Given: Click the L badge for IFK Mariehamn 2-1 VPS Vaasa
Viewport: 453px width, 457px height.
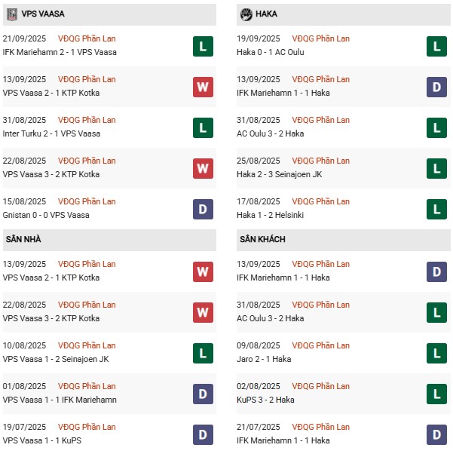Looking at the screenshot, I should pos(203,46).
